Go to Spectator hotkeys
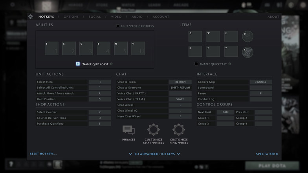The height and width of the screenshot is (173, 308). [267, 154]
